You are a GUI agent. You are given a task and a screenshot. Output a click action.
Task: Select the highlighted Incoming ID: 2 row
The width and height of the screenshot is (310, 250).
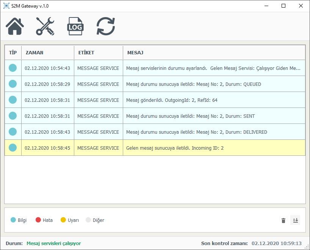point(174,148)
